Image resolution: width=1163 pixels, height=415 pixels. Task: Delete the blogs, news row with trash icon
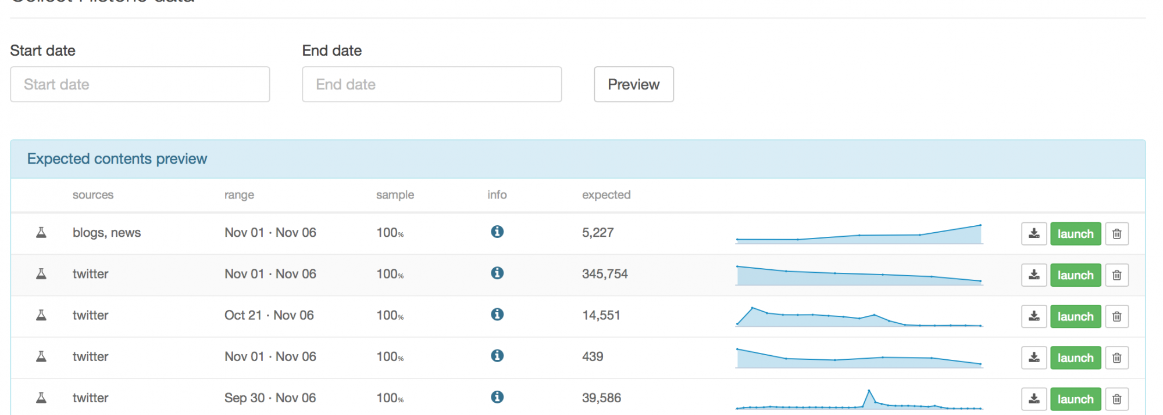(1116, 234)
